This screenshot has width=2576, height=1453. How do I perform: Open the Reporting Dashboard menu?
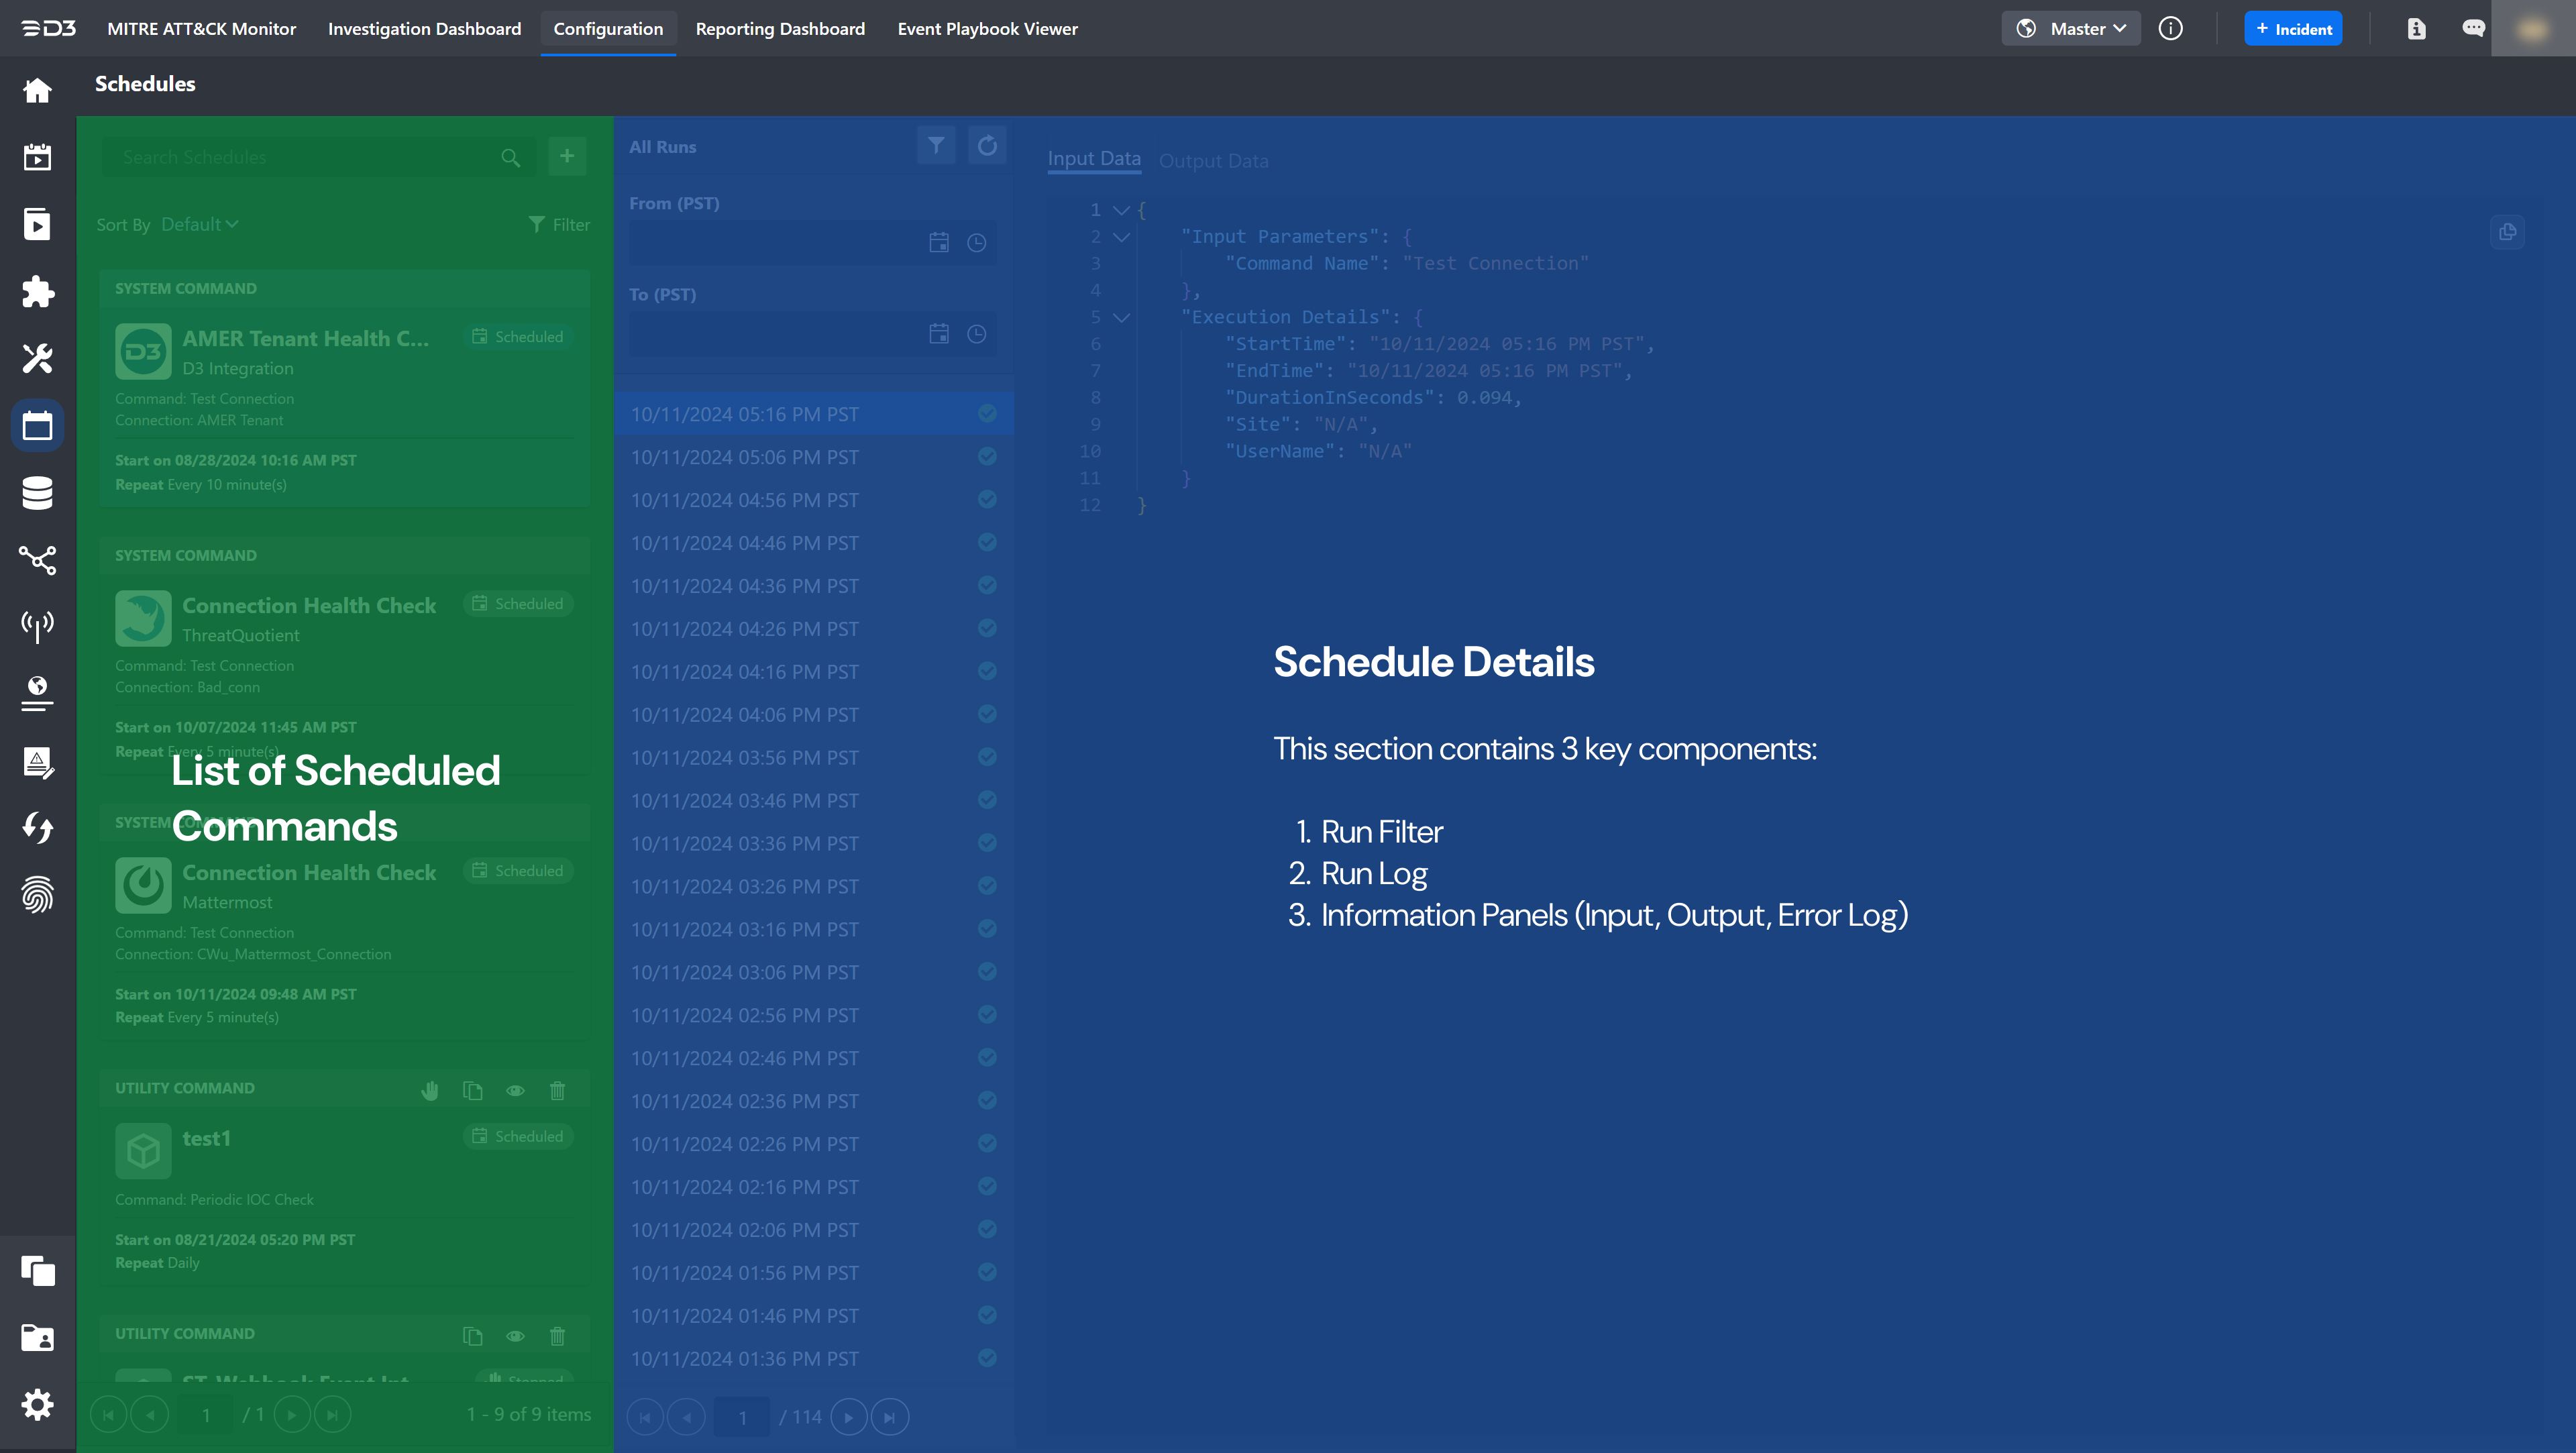point(780,29)
